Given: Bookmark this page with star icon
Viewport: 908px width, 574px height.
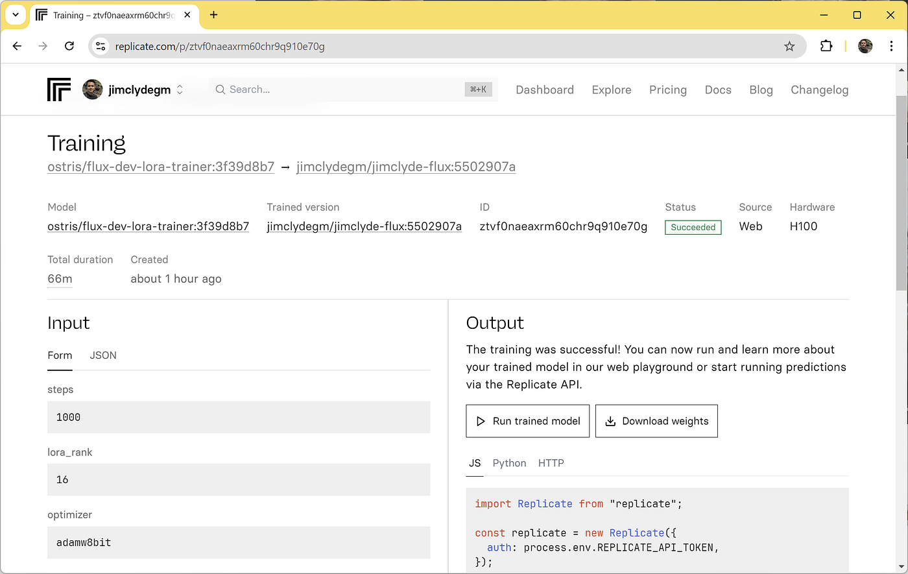Looking at the screenshot, I should (x=789, y=46).
